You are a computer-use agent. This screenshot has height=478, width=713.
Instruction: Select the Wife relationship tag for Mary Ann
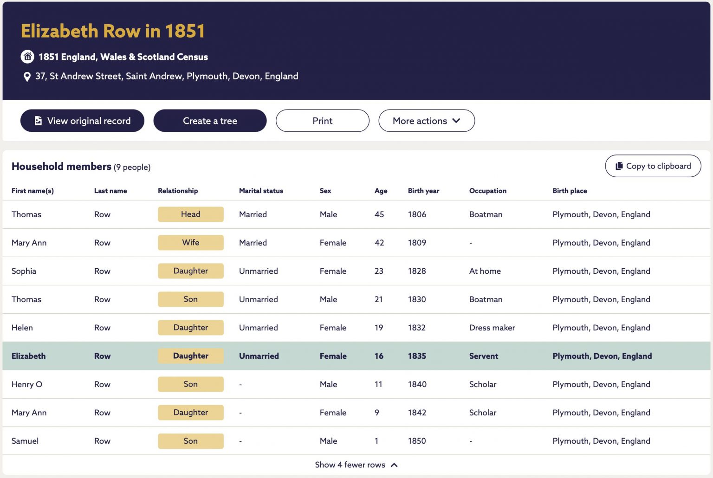tap(191, 243)
